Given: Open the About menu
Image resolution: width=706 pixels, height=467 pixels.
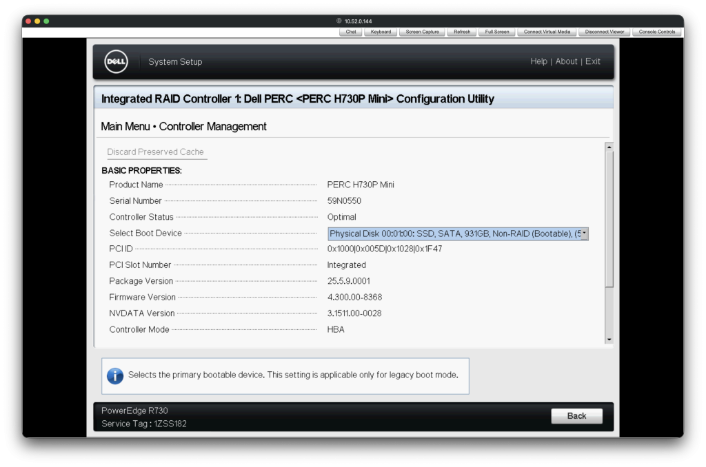Looking at the screenshot, I should (566, 61).
